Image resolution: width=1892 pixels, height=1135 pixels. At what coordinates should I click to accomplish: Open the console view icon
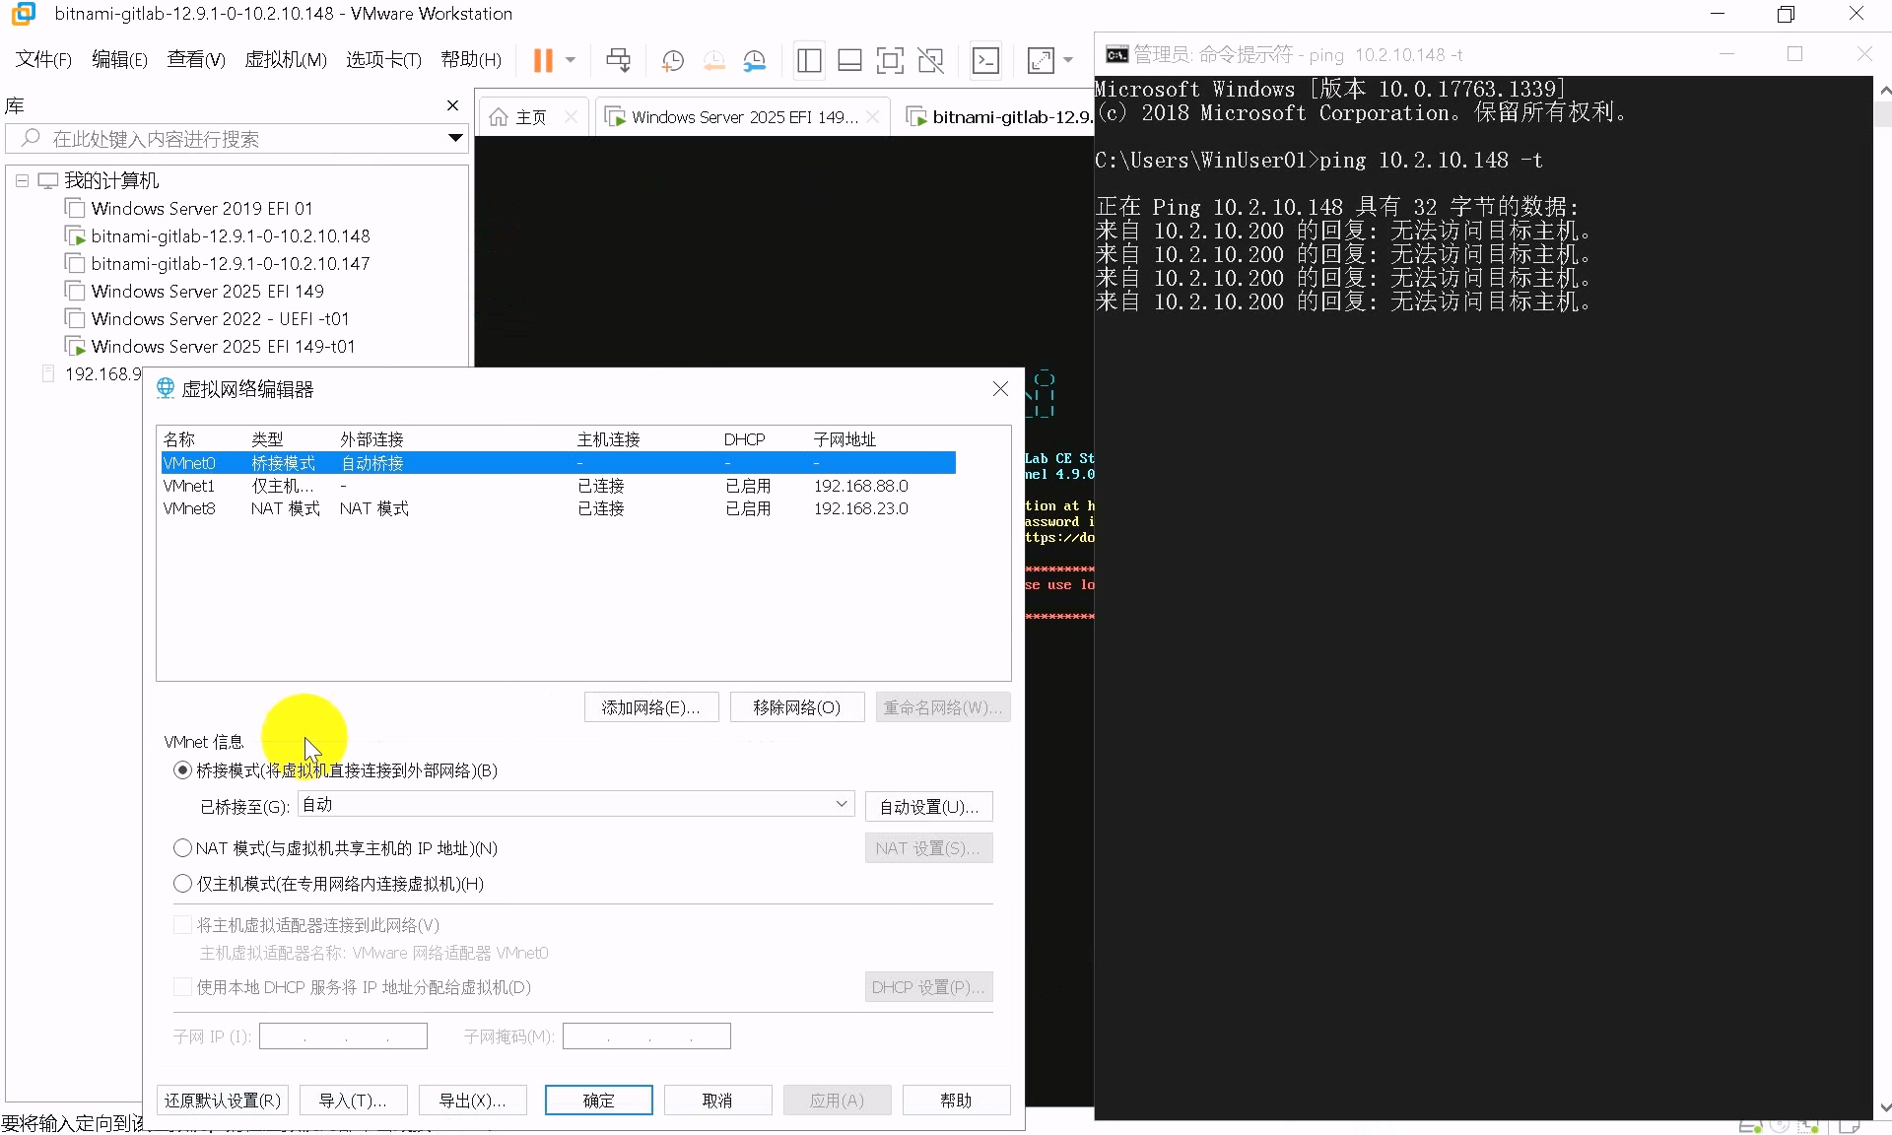pos(985,60)
